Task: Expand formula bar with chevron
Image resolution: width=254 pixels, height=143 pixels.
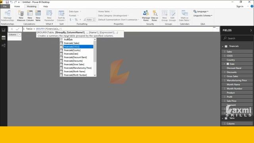Action: pyautogui.click(x=217, y=29)
